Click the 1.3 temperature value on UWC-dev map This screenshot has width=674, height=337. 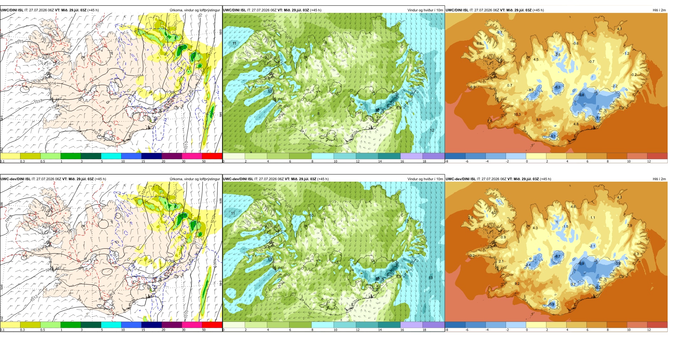coord(636,254)
